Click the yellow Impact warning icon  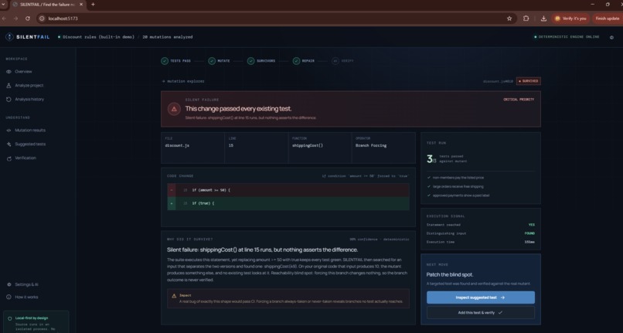pos(174,296)
